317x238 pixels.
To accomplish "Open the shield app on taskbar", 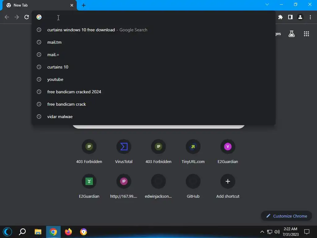I will click(x=84, y=232).
